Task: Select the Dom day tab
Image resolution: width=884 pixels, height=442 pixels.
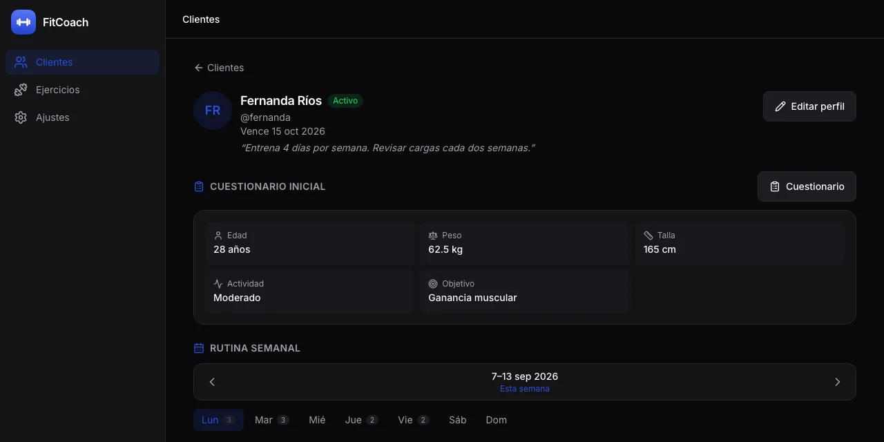Action: (497, 420)
